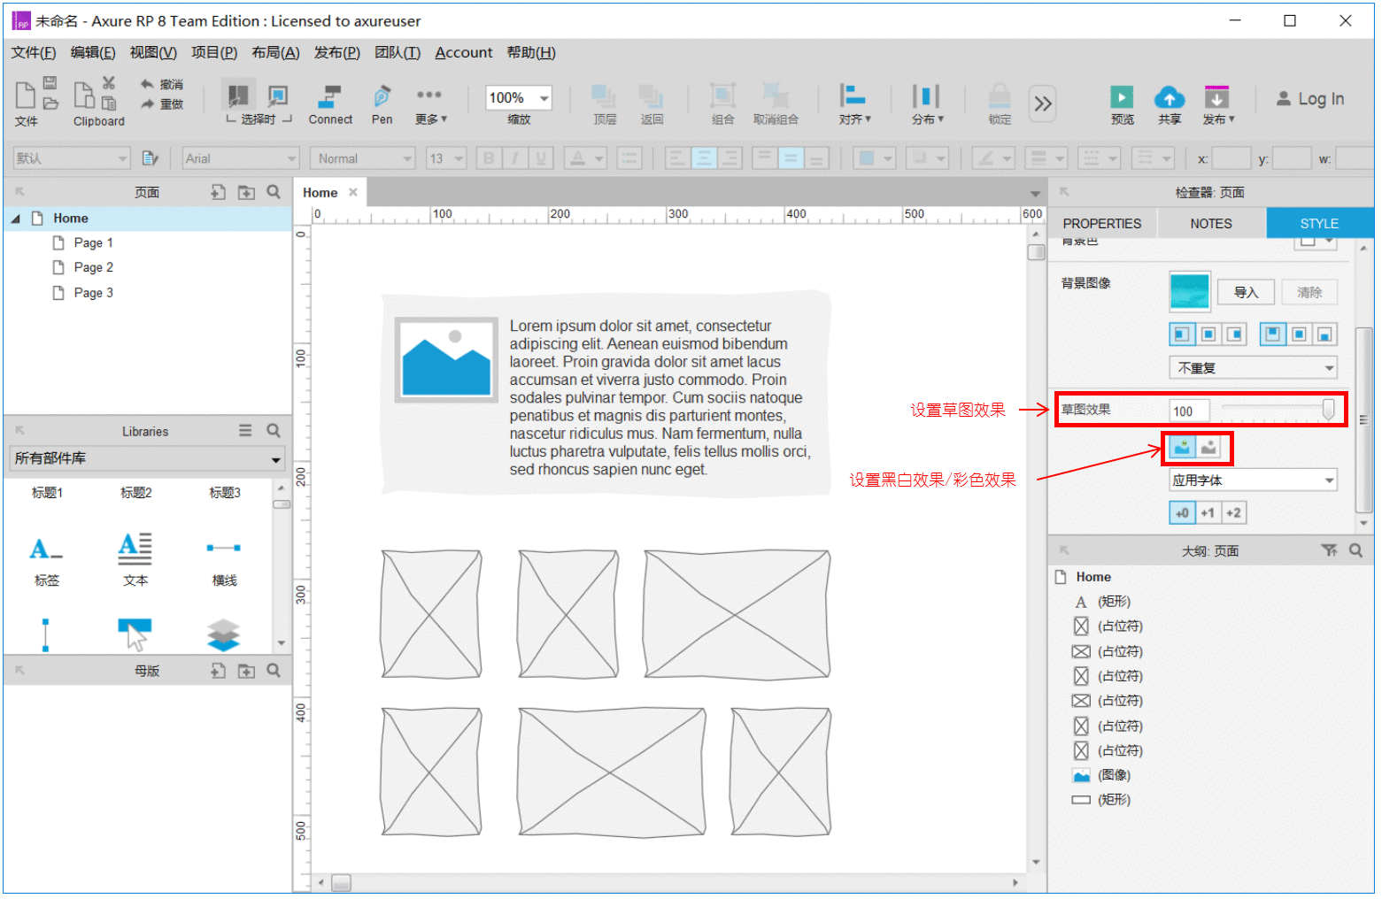Open the 文件(F) menu
This screenshot has height=899, width=1382.
(34, 52)
